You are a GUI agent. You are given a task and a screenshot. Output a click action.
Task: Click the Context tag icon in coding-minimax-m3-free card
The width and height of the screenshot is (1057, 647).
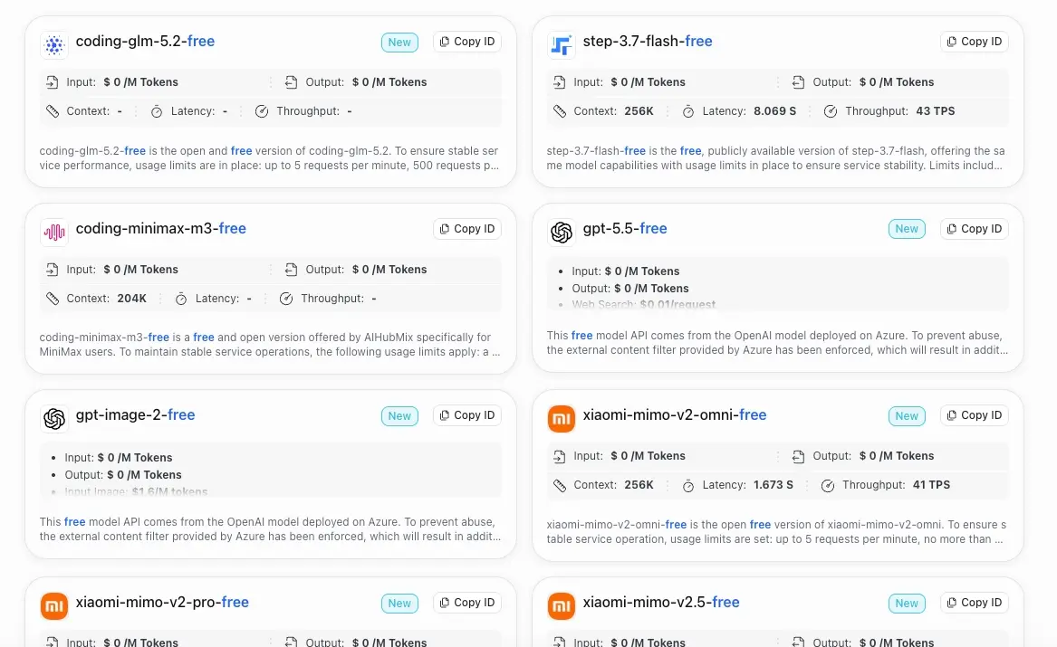tap(52, 299)
